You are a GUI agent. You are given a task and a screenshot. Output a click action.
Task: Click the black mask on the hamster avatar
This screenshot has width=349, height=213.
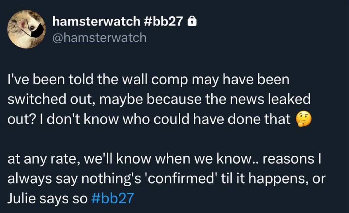36,31
